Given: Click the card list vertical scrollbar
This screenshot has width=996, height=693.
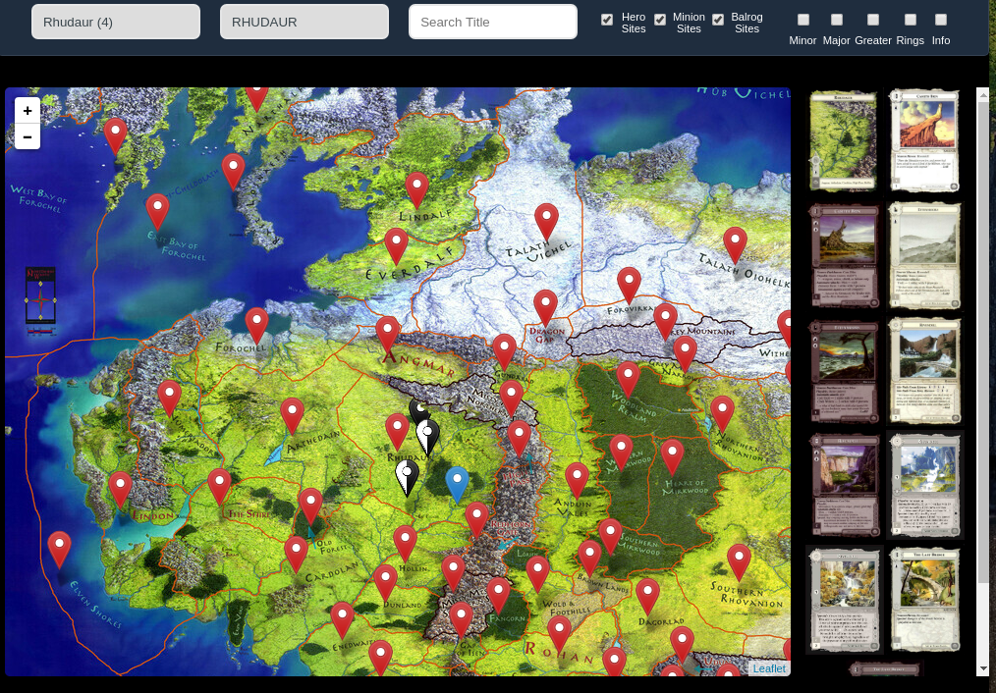Looking at the screenshot, I should [x=982, y=343].
